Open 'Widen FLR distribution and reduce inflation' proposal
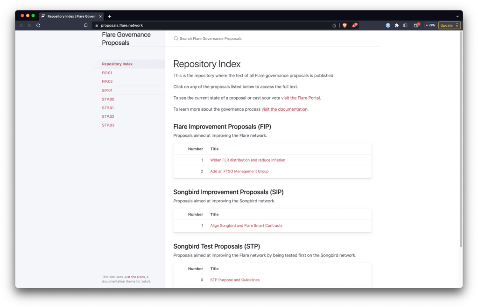The image size is (478, 308). click(x=247, y=160)
